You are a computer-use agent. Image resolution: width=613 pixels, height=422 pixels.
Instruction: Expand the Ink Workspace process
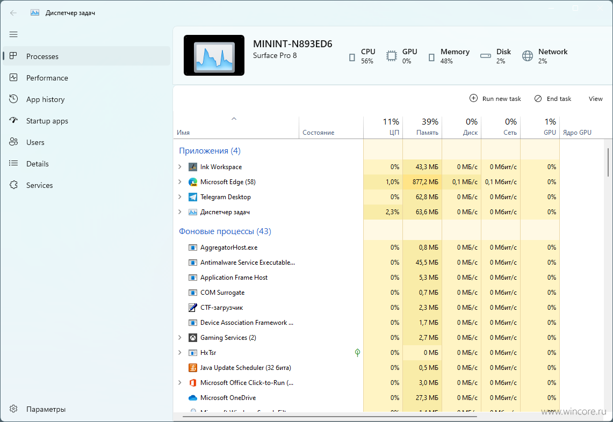click(180, 167)
